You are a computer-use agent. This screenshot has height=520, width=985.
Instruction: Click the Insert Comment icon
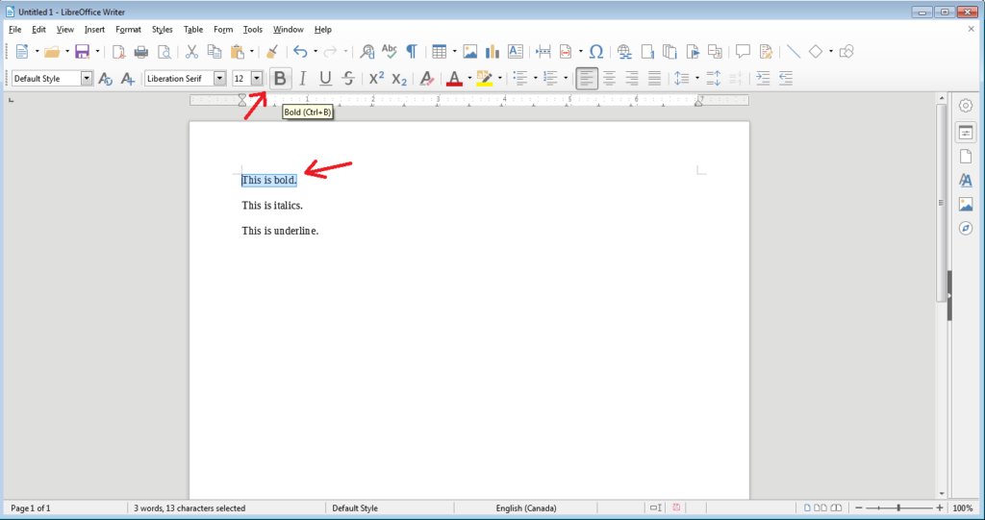(743, 52)
